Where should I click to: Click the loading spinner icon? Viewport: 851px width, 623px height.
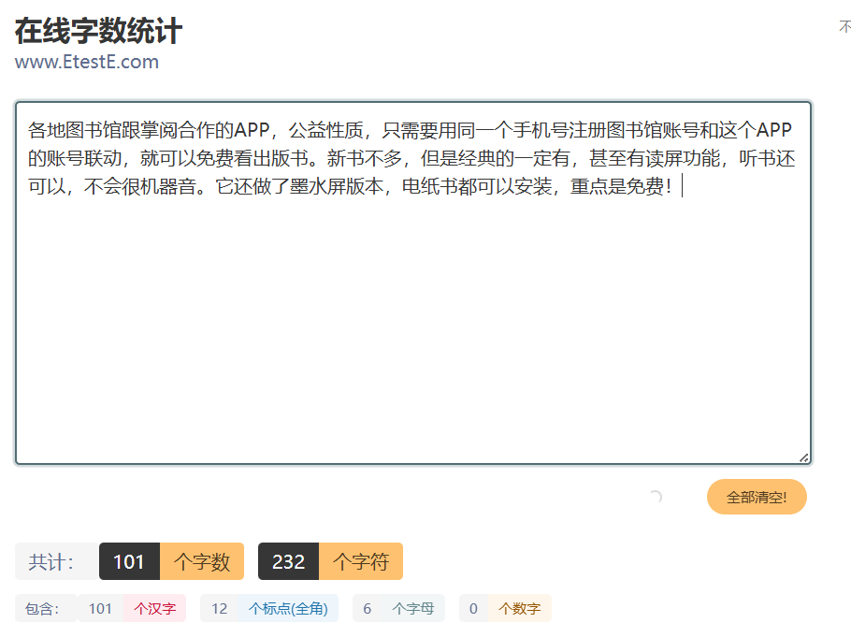[656, 497]
